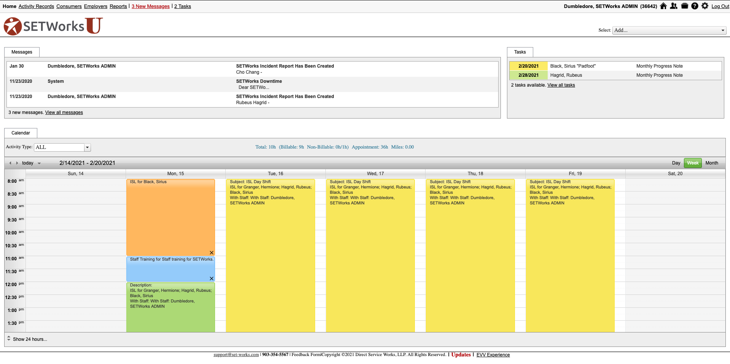Open Monday's orange ISL for Black, Sirius event
730x364 pixels.
pos(171,217)
